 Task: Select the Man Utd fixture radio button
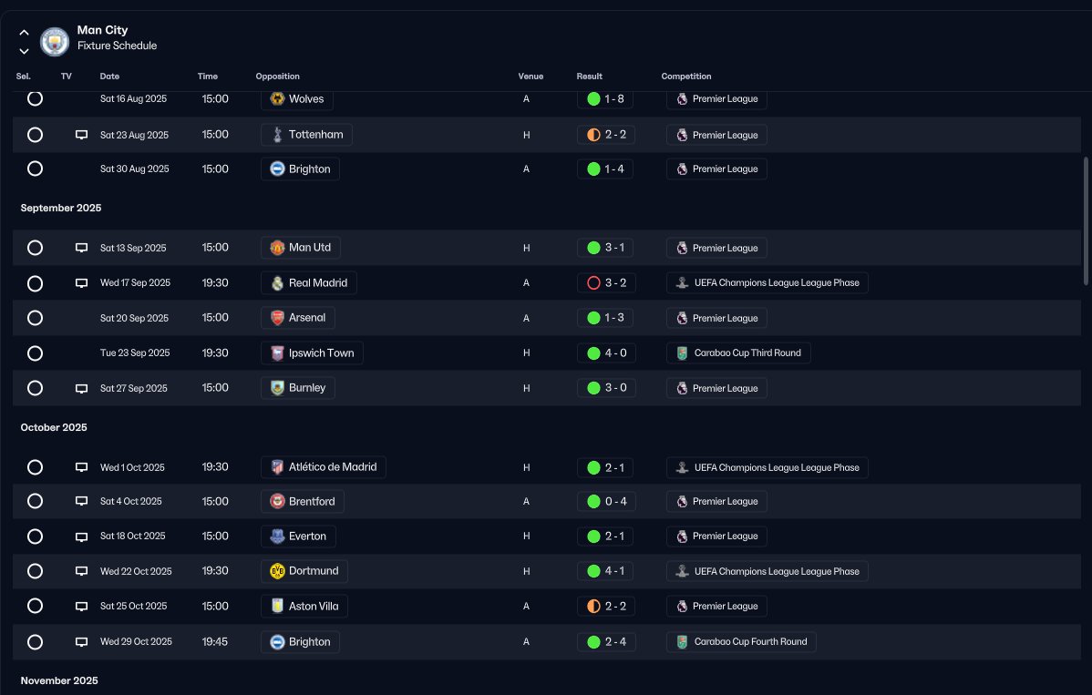[x=35, y=248]
